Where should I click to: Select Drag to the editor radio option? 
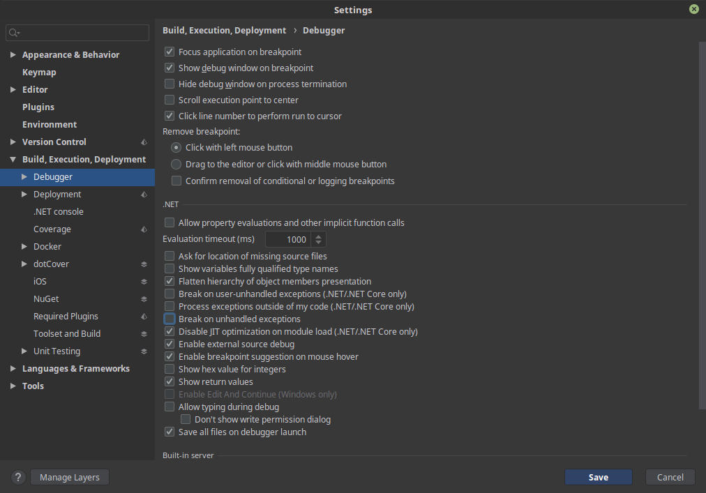click(176, 165)
